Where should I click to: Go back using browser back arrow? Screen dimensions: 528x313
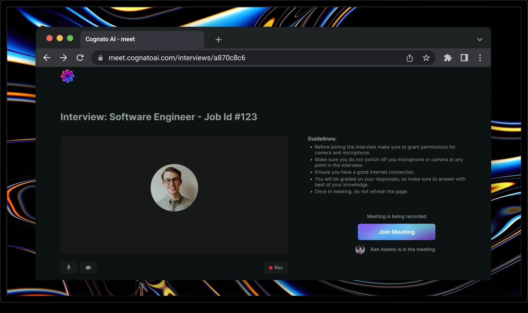(47, 58)
